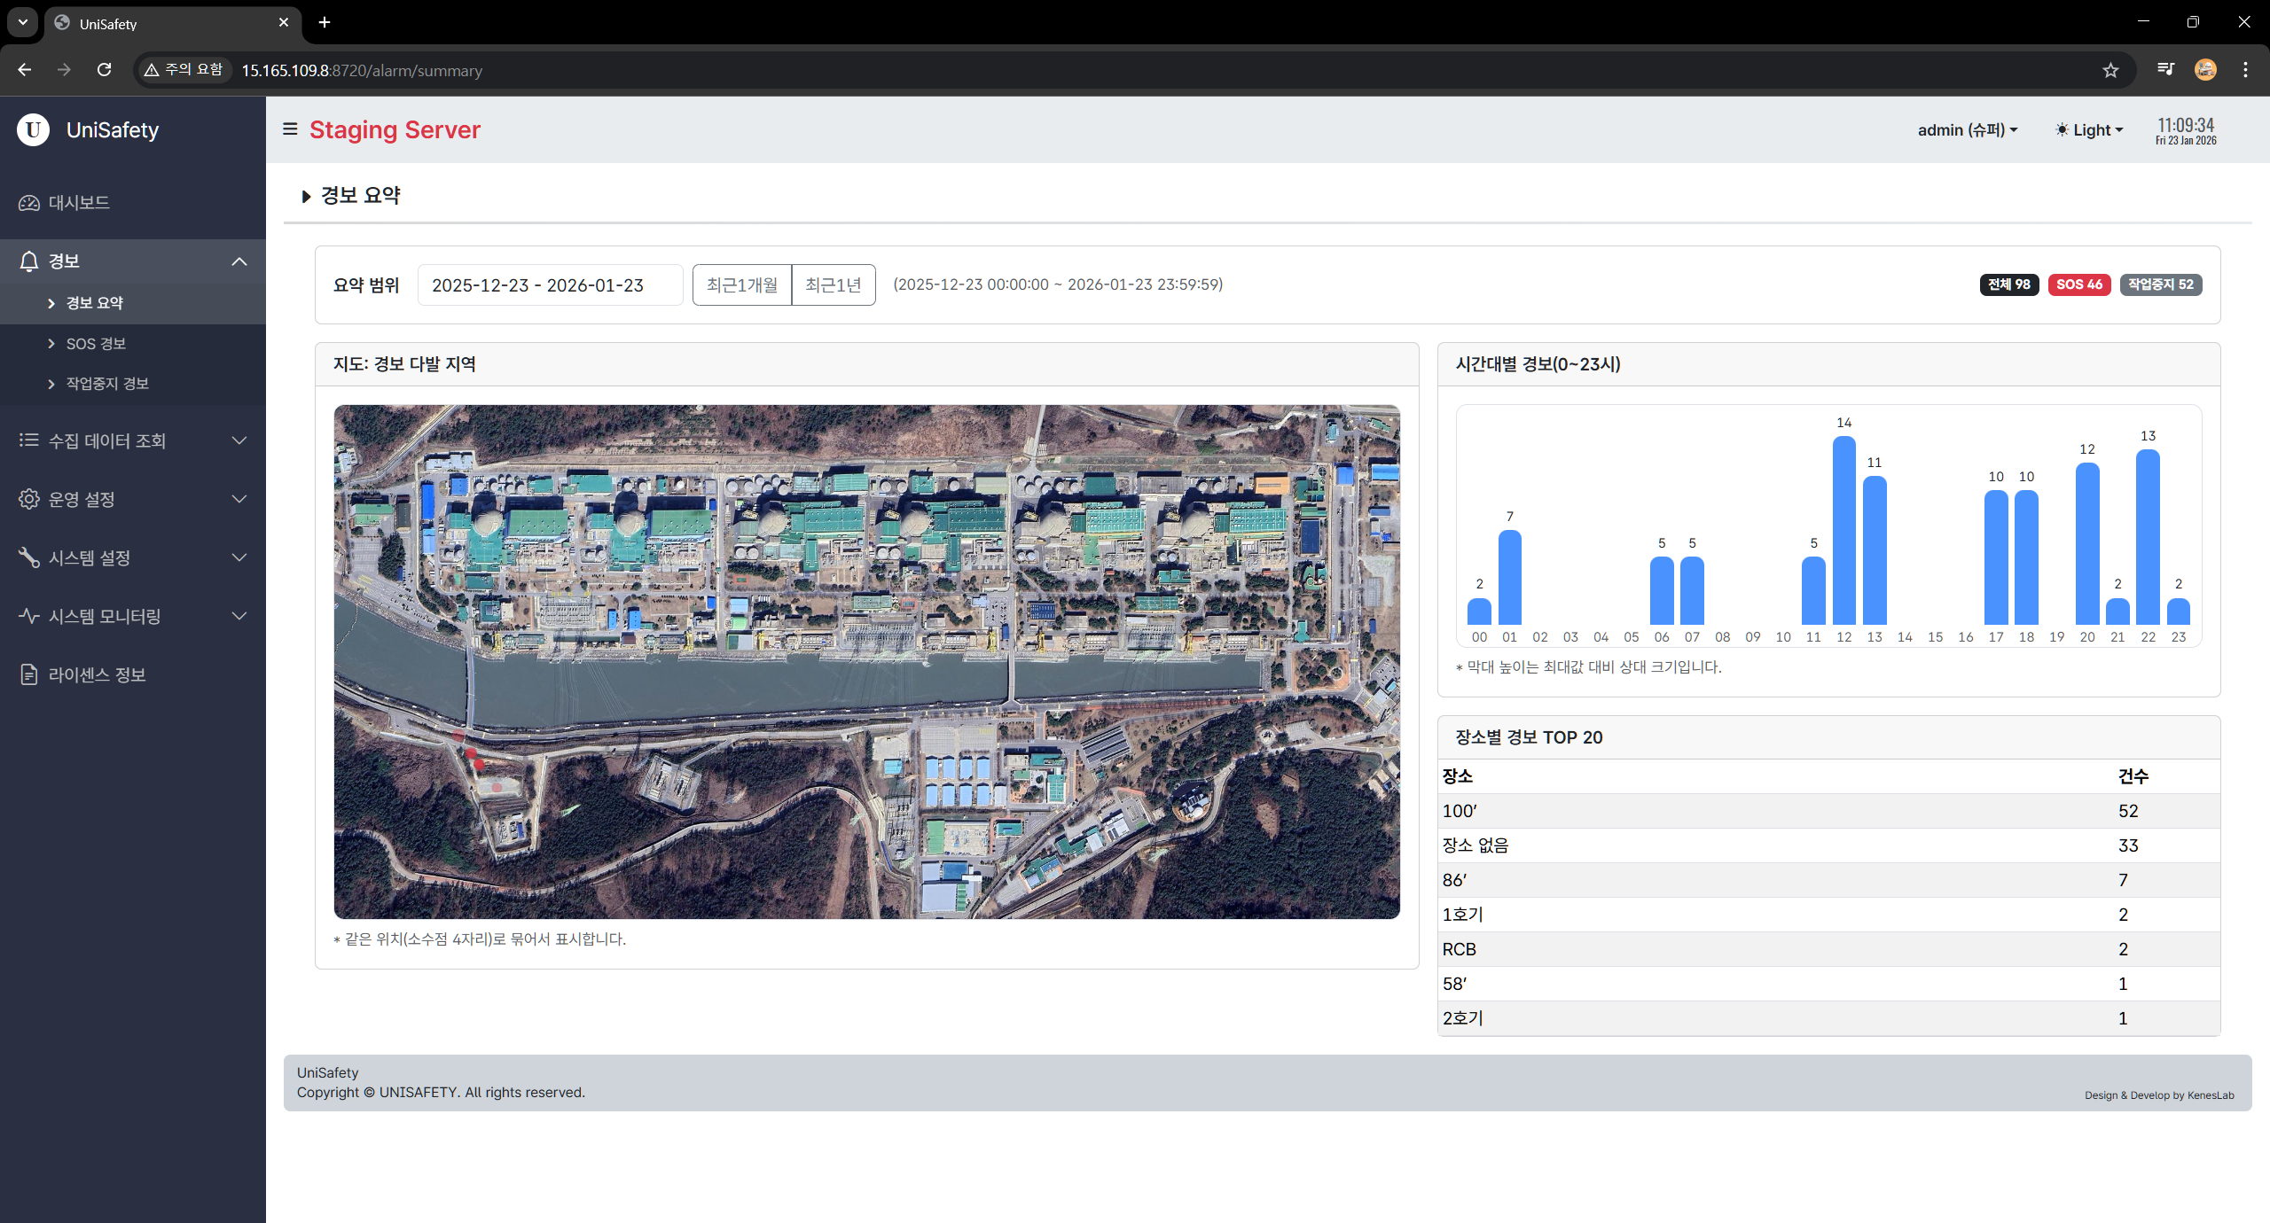Click the document icon for 라이센스 정보
Screen dimensions: 2270x1223
coord(29,674)
